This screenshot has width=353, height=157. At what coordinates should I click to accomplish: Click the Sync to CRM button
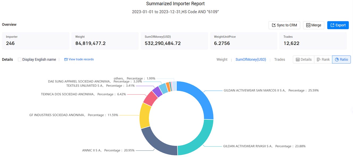[284, 25]
